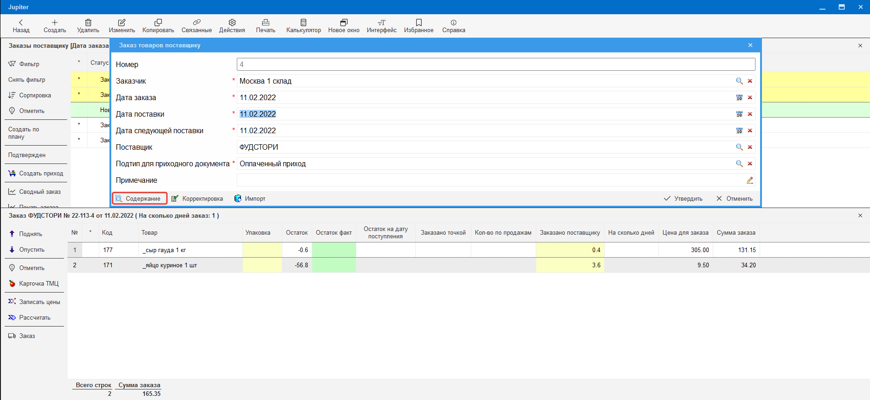This screenshot has width=870, height=400.
Task: Click Создать по плану
Action: pos(23,133)
